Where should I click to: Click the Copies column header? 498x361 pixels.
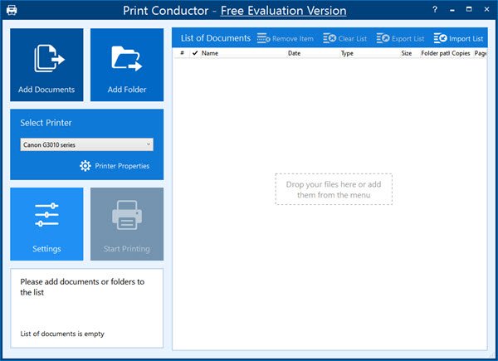[x=461, y=53]
